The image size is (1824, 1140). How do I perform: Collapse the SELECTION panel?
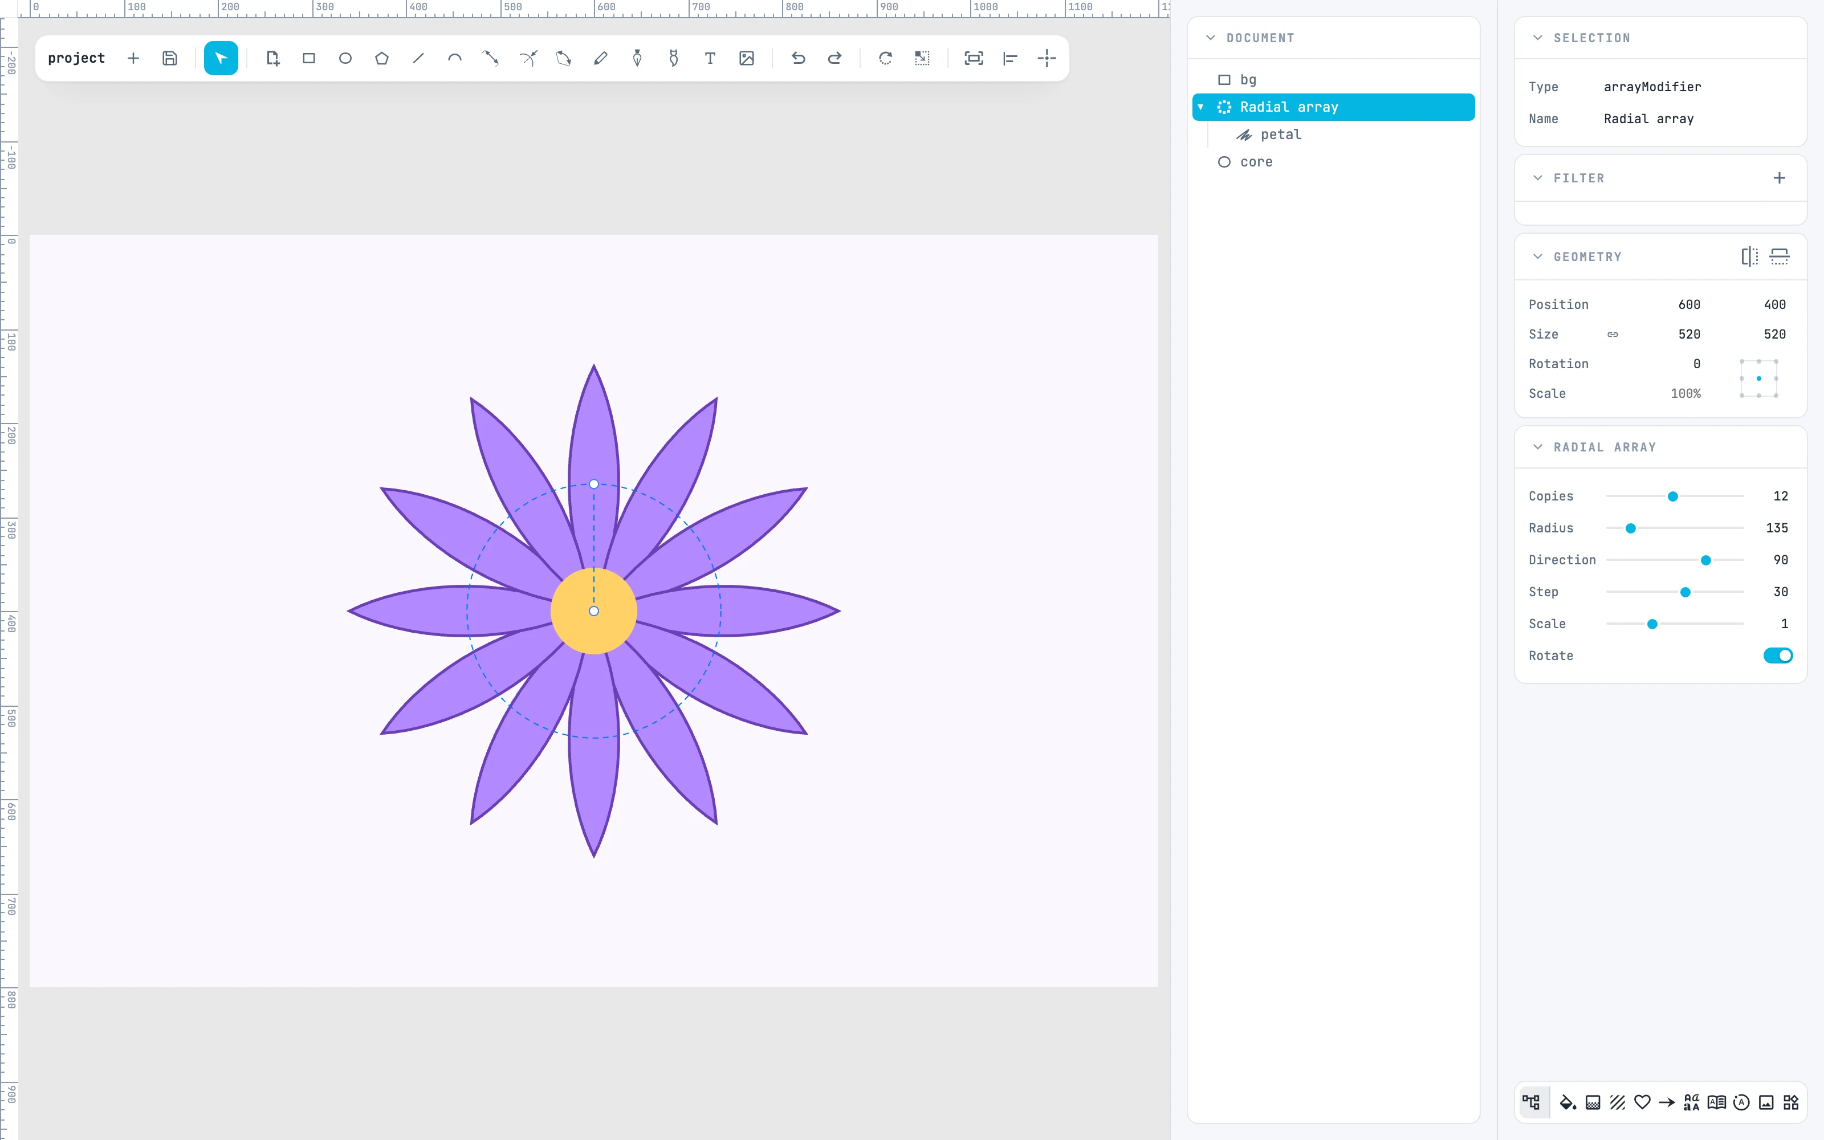tap(1538, 38)
